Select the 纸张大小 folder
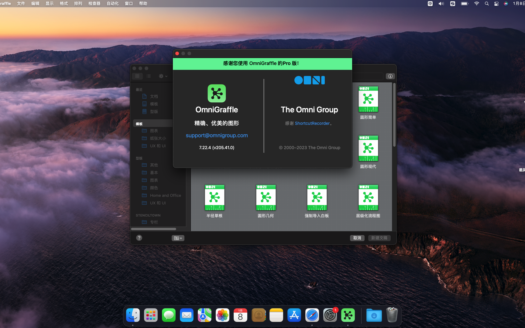The height and width of the screenshot is (328, 525). click(158, 138)
